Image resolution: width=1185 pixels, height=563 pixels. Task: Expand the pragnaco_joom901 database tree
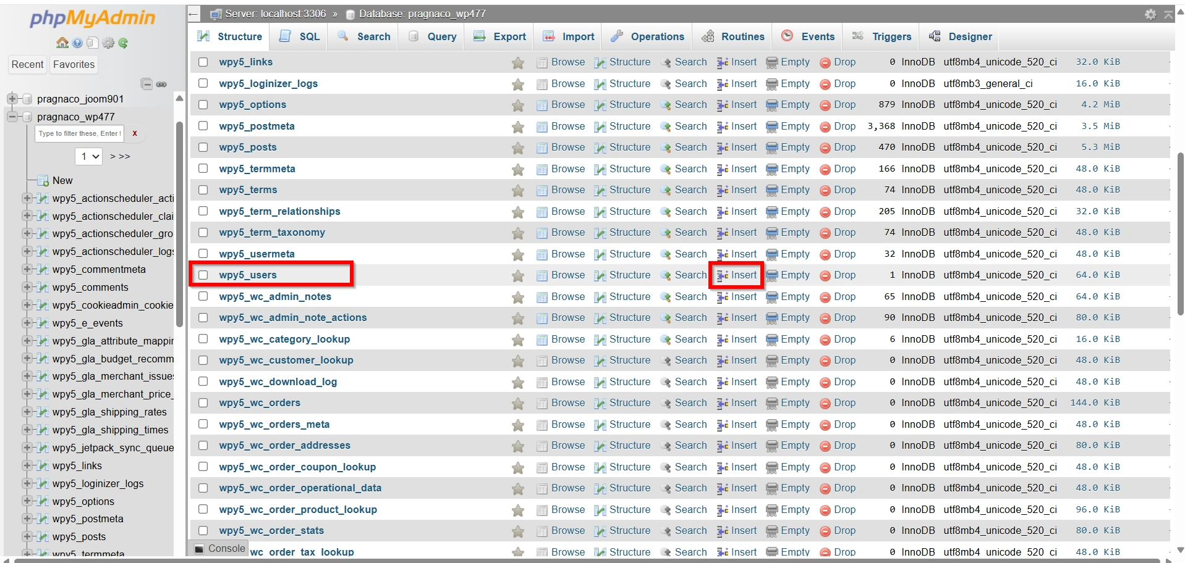point(12,99)
